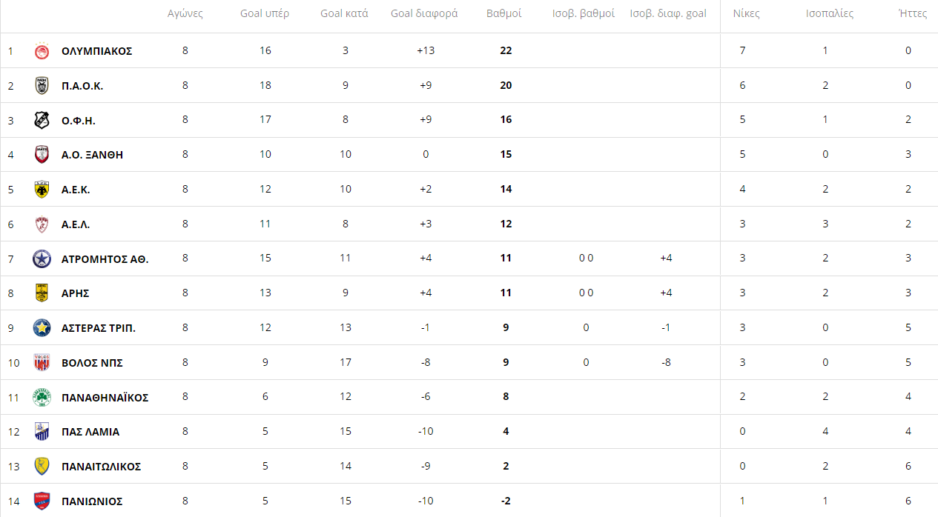Open the ΒΟΛΟΣ ΝΠΣ team link
The height and width of the screenshot is (517, 938).
coord(92,363)
